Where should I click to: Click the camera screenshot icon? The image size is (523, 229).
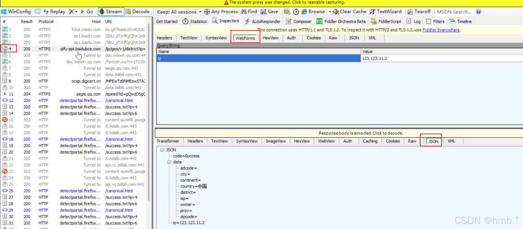pos(287,12)
